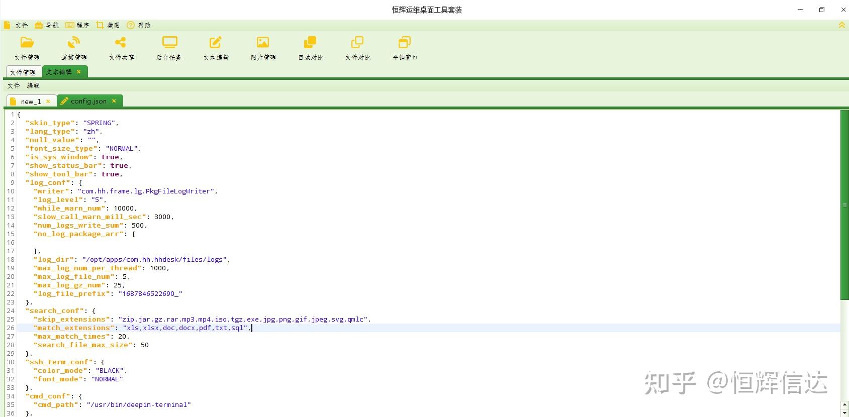Collapse the toolbar with double-chevron icon
This screenshot has width=849, height=417.
(841, 25)
